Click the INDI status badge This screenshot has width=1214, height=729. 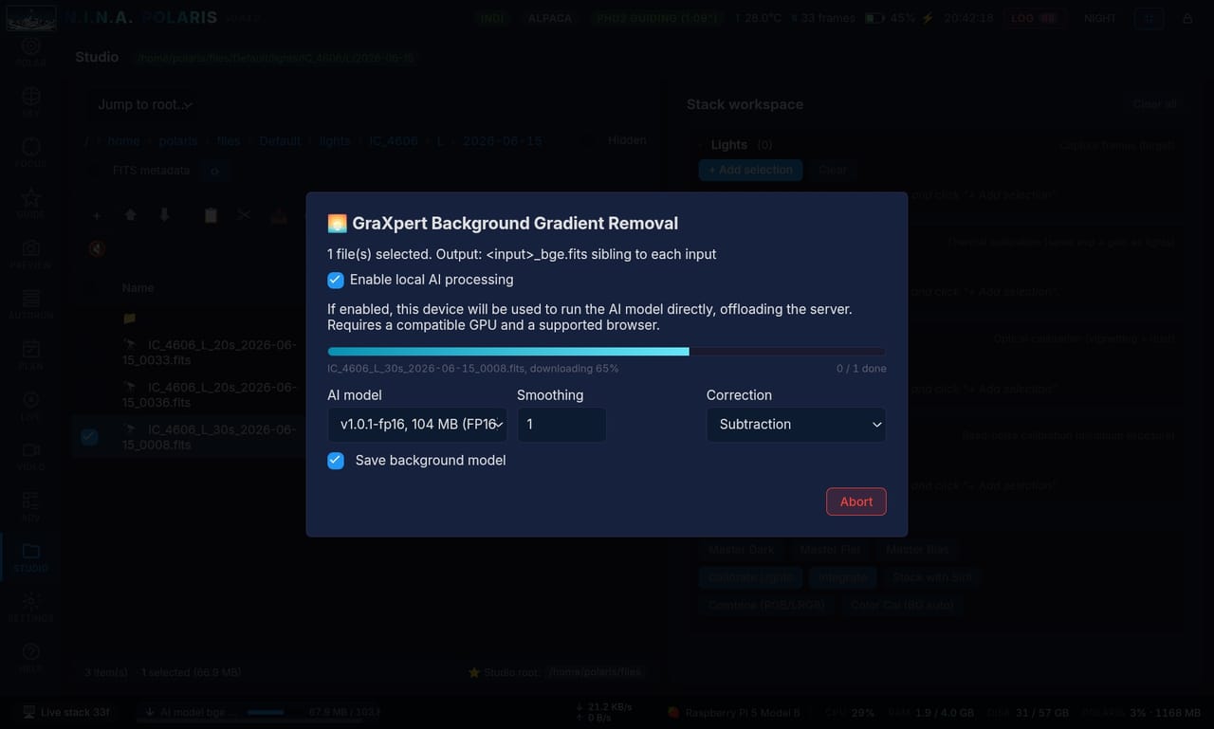coord(492,18)
